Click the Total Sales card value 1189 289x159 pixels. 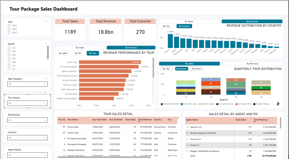70,32
